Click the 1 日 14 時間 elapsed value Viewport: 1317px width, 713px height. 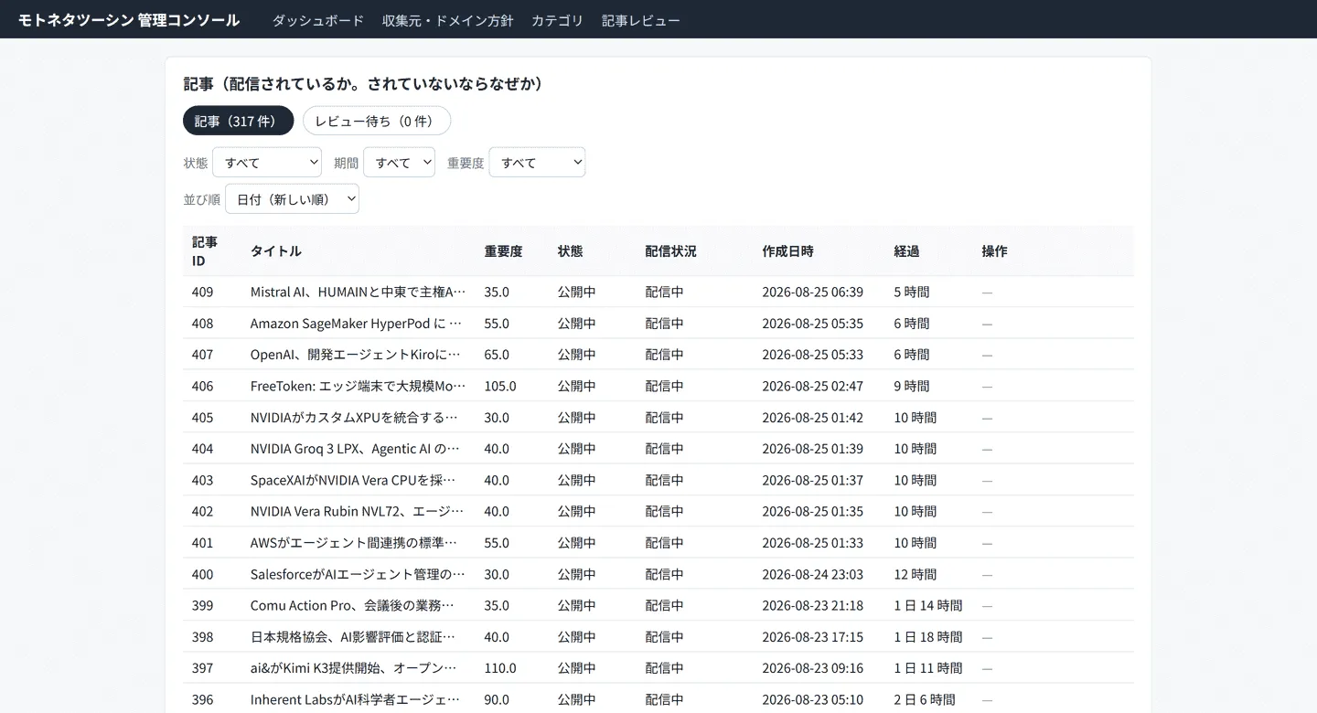(x=928, y=606)
